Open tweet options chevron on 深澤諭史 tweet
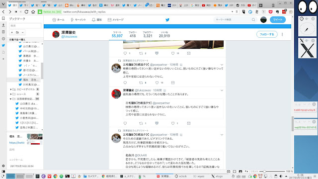The image size is (318, 179). pyautogui.click(x=222, y=90)
